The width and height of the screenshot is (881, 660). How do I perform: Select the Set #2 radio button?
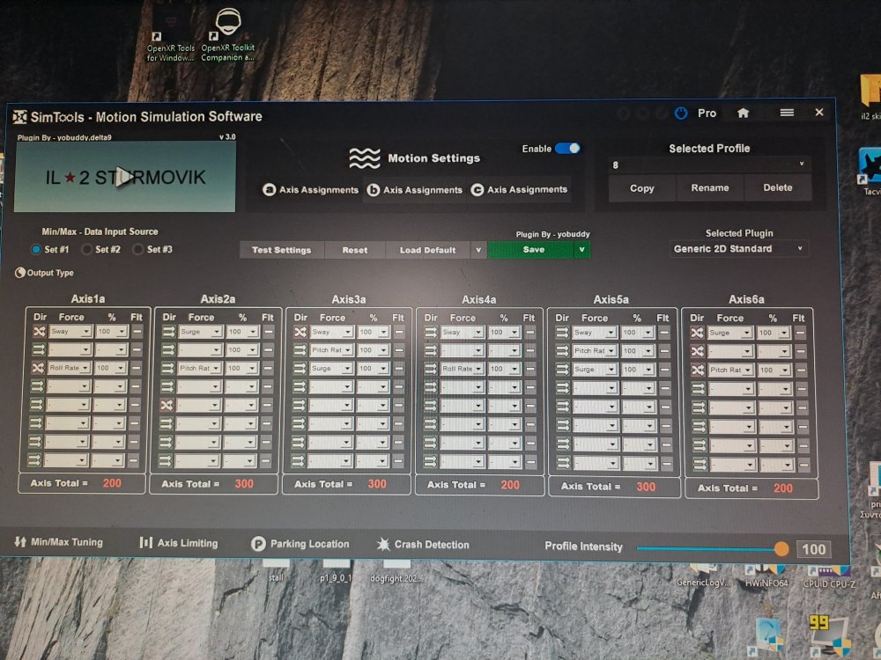[87, 249]
